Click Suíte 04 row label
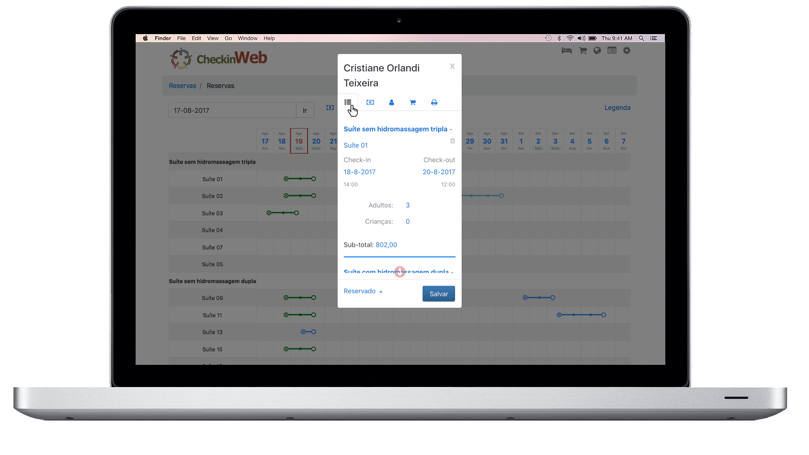 tap(212, 230)
